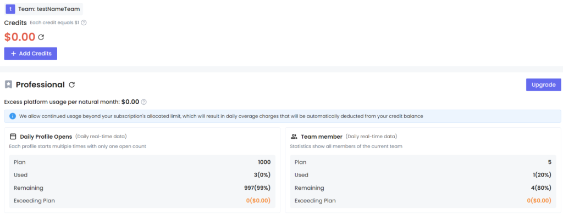
Task: Refresh the Professional plan info
Action: coord(72,85)
